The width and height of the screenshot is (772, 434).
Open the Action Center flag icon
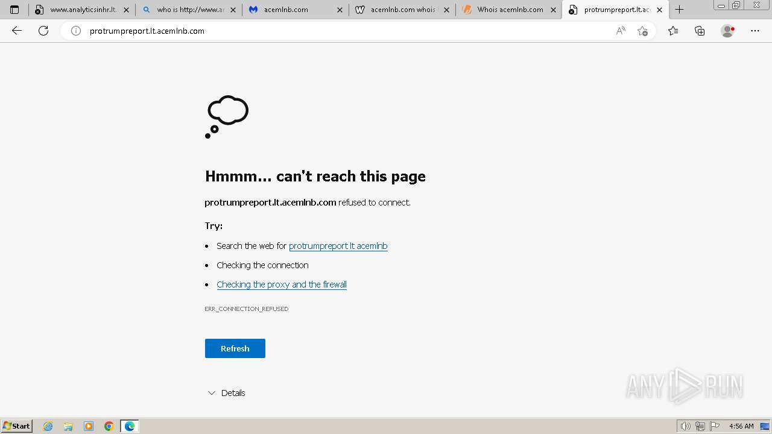[x=715, y=426]
